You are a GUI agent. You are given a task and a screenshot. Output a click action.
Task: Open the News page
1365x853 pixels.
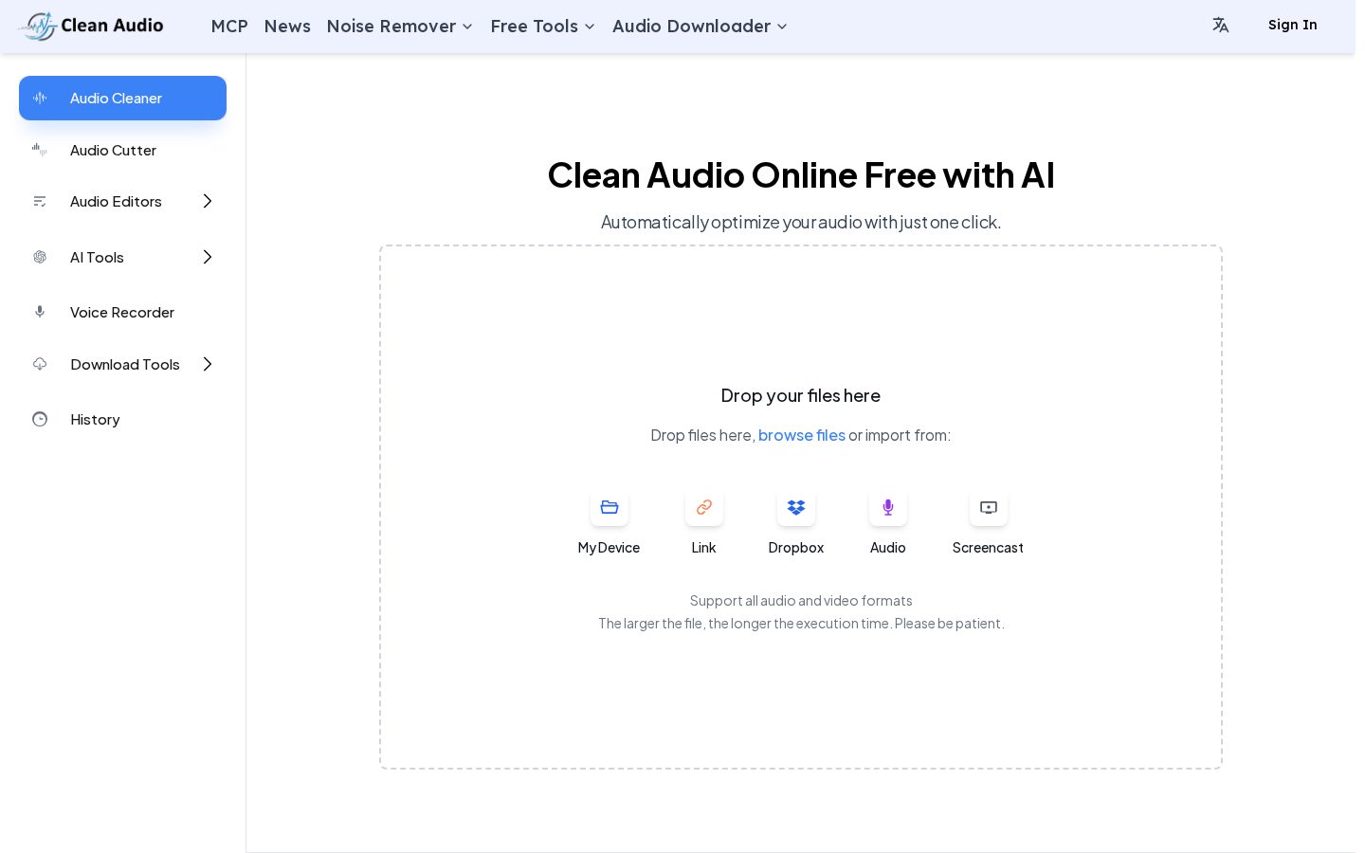[287, 27]
